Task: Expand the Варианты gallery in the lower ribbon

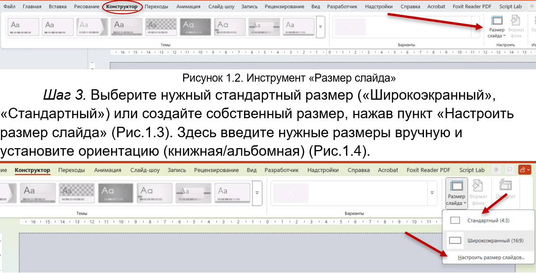Action: point(432,193)
